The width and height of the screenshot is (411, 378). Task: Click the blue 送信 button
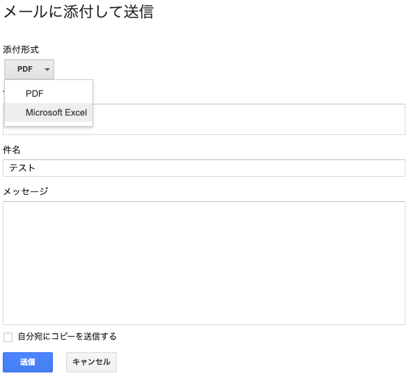28,362
